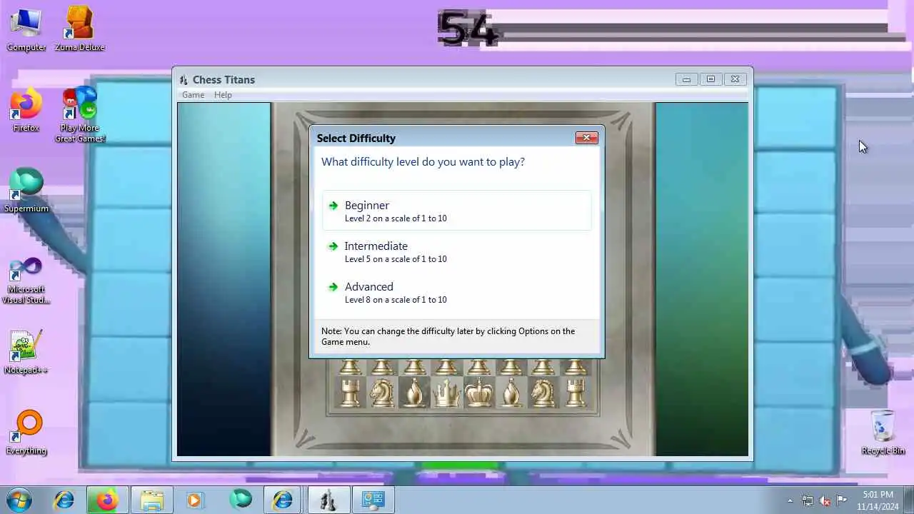
Task: Click 'Level 2 on a scale of 1 to 10'
Action: (396, 218)
